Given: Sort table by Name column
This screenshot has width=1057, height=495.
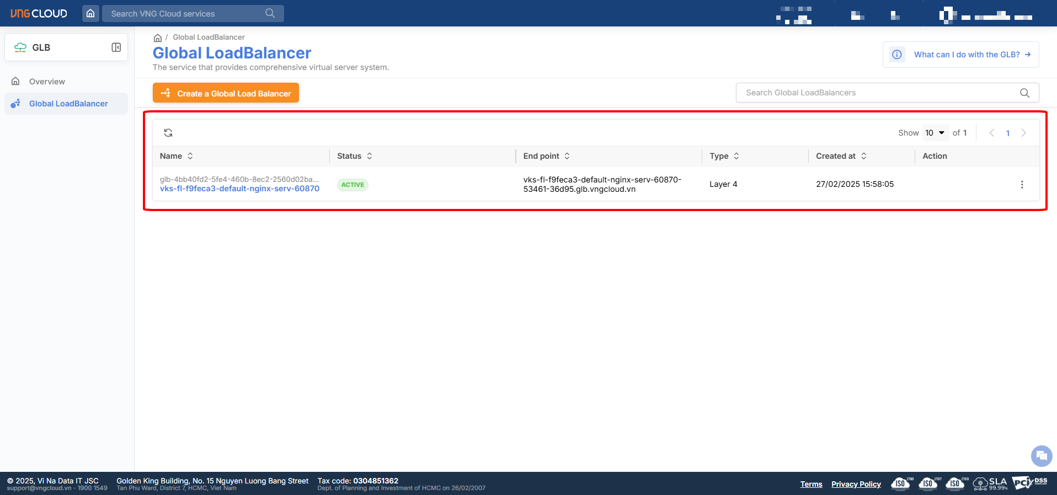Looking at the screenshot, I should (x=190, y=156).
